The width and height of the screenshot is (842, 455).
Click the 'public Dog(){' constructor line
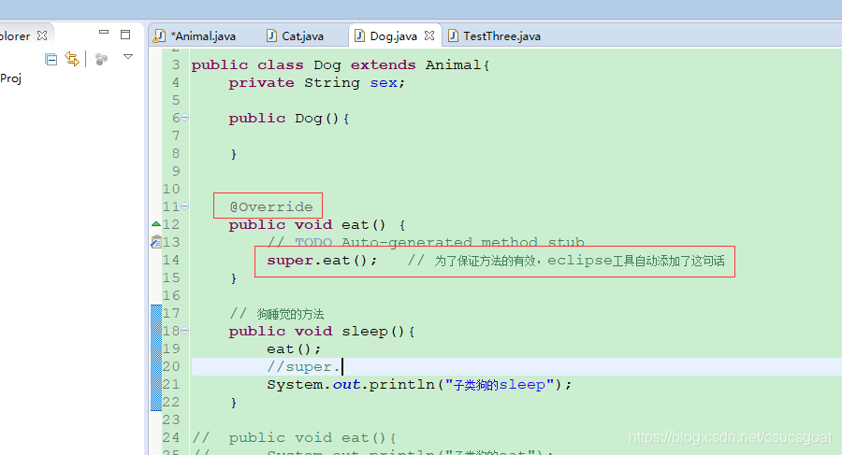pyautogui.click(x=289, y=119)
